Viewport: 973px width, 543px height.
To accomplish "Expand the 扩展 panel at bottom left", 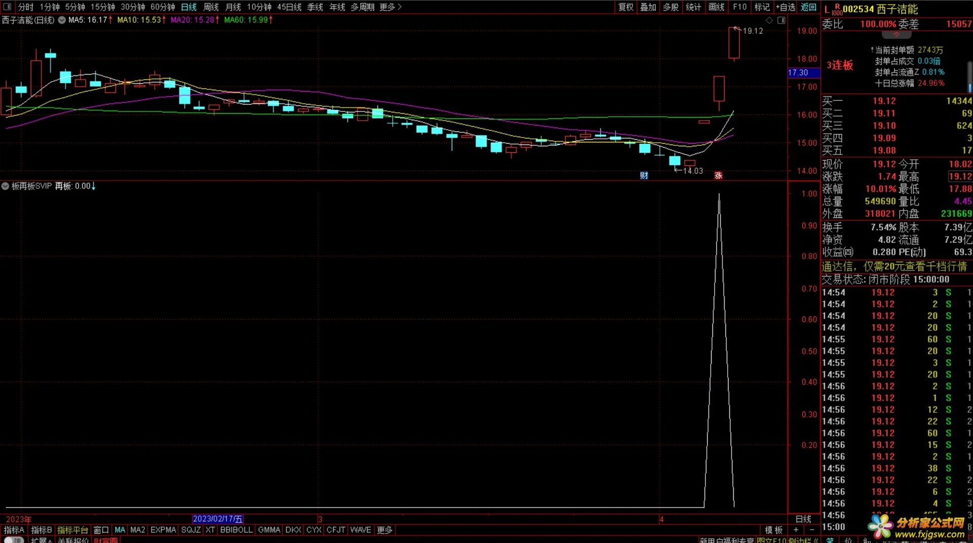I will pos(41,540).
